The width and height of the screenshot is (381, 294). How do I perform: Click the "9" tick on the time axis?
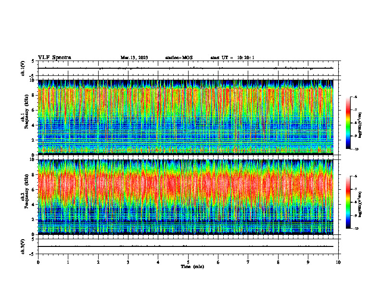(x=308, y=262)
